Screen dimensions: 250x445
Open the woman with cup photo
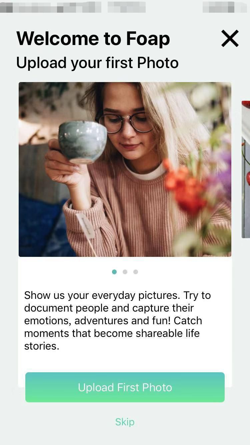[x=125, y=169]
